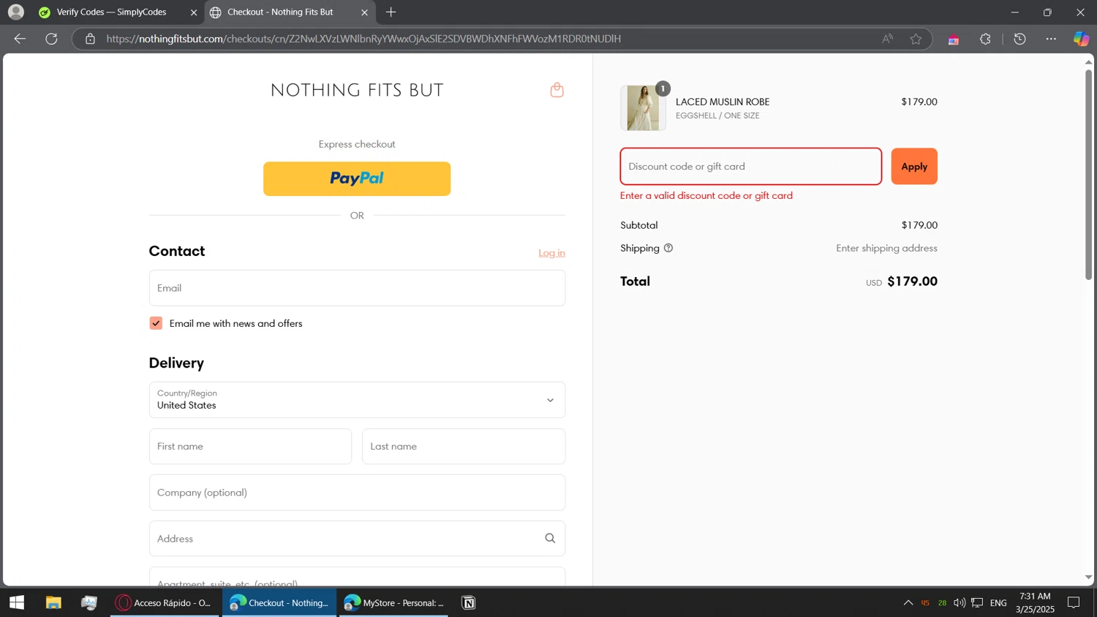Click the address search magnifier icon
The height and width of the screenshot is (617, 1097).
(x=550, y=538)
